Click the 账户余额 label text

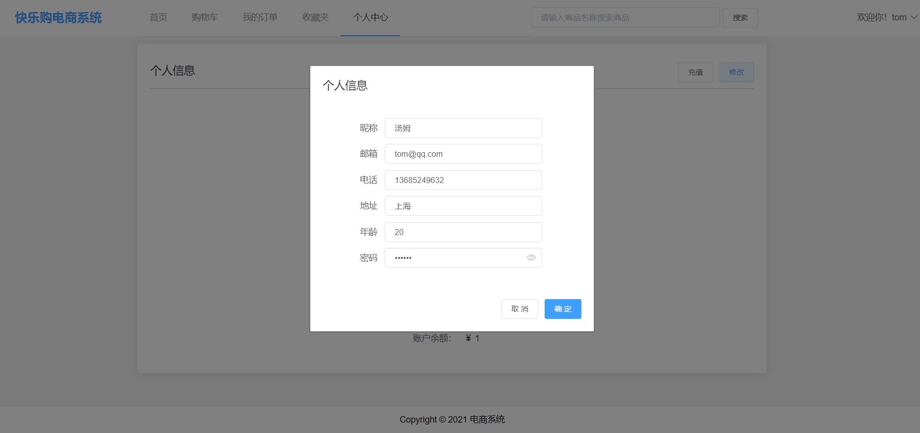tap(432, 338)
